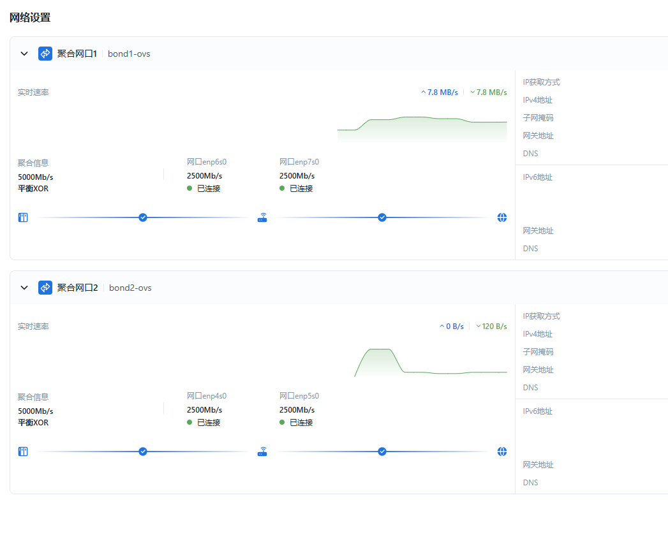The width and height of the screenshot is (668, 551).
Task: Click bond1 device-to-router connection check mark
Action: click(x=143, y=217)
